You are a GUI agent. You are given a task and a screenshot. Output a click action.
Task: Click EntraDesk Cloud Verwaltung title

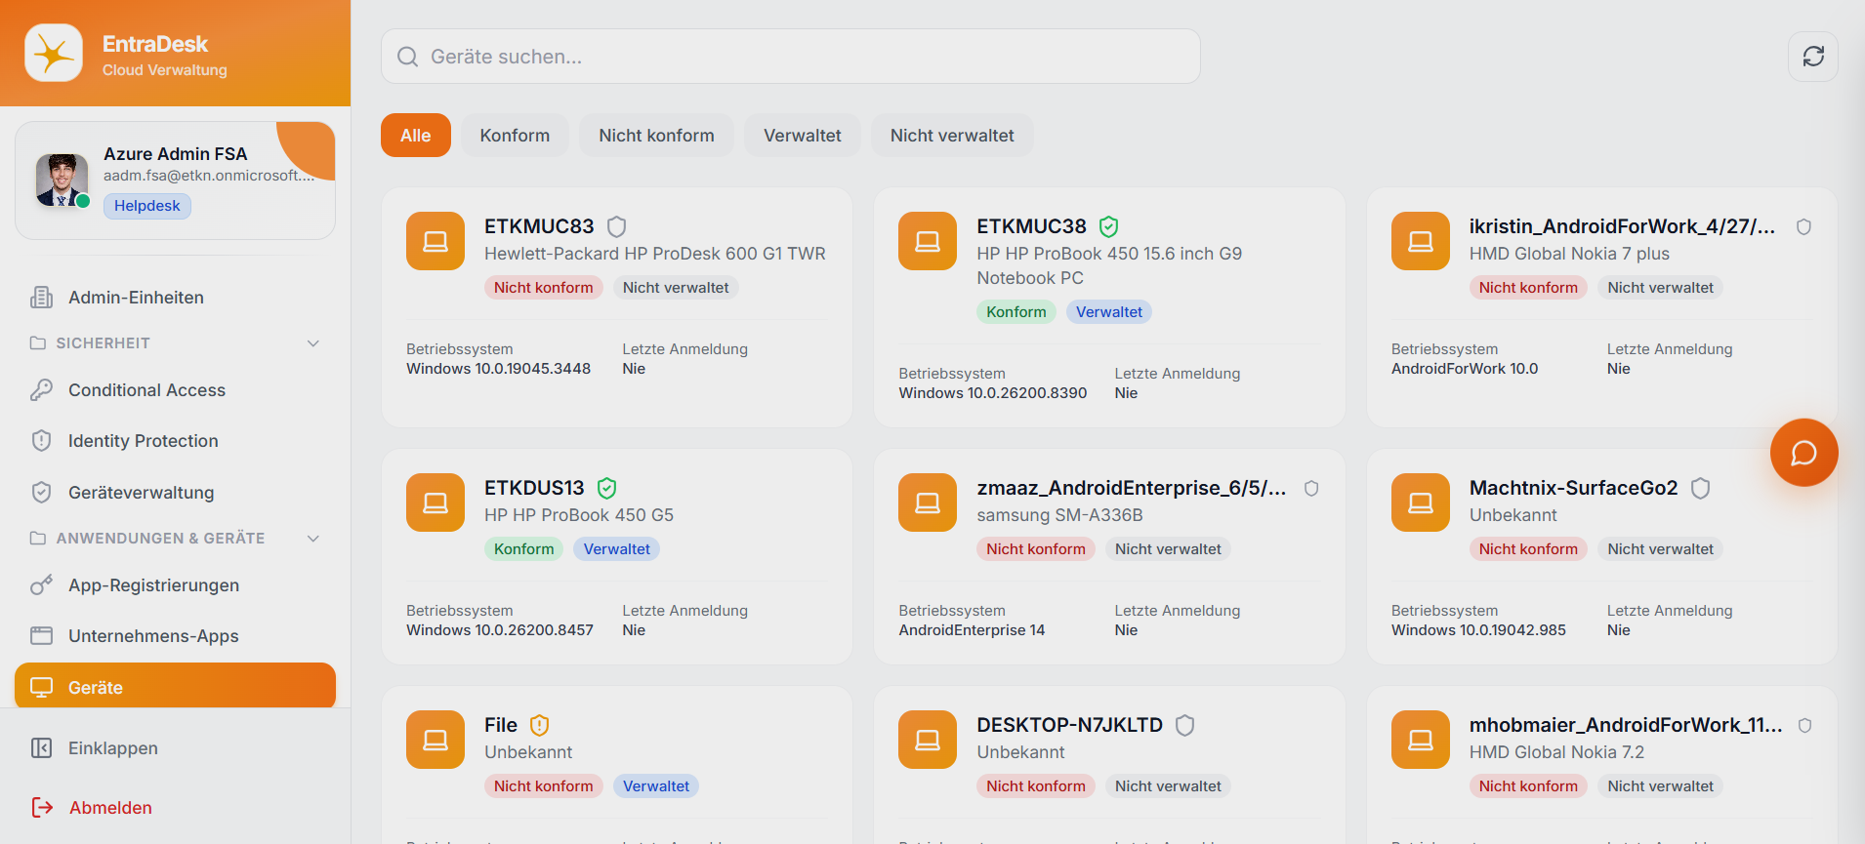pos(164,56)
